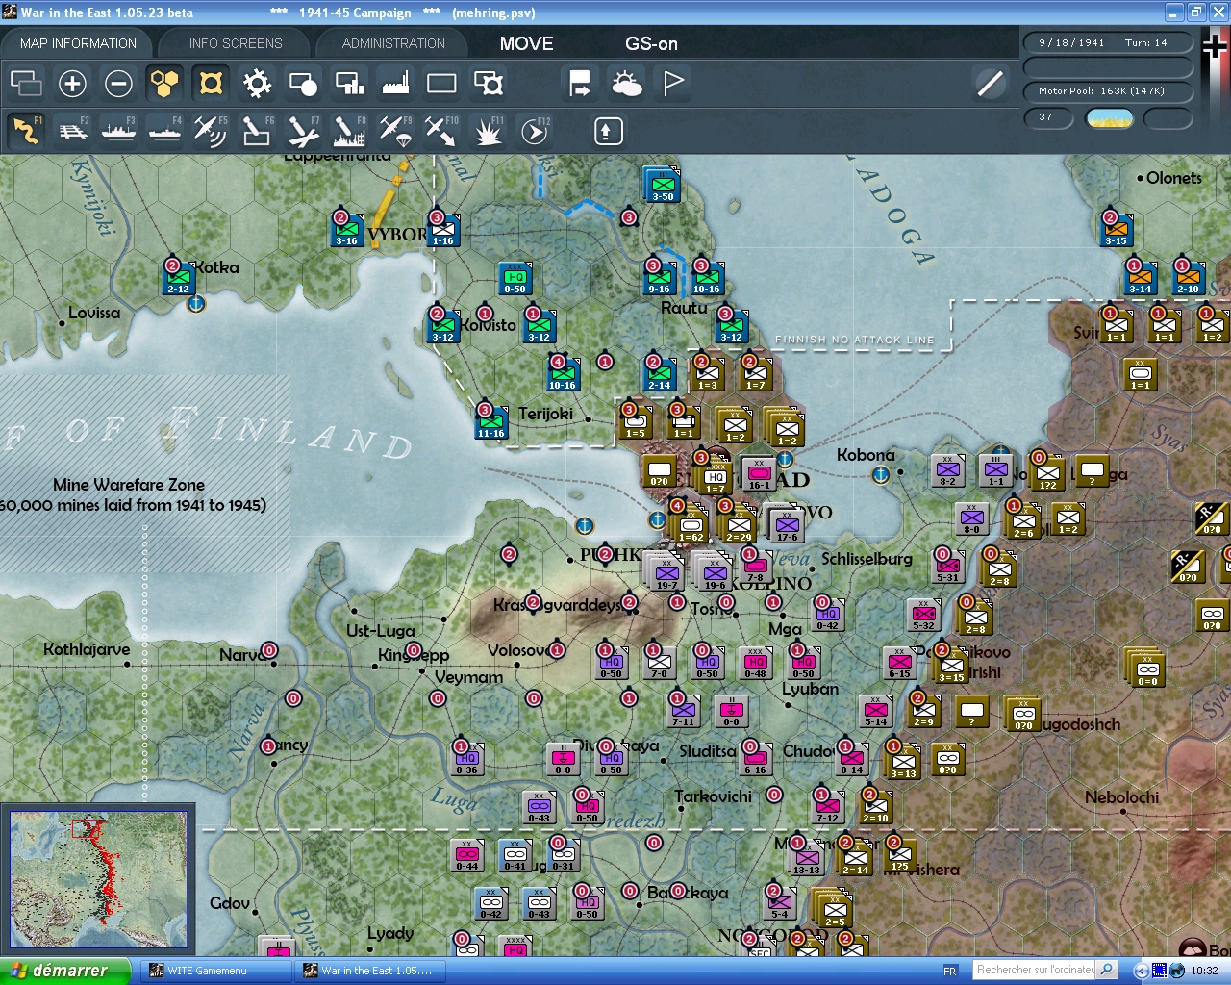Screen dimensions: 1231x985
Task: Switch to the INFO SCREENS tab
Action: (x=236, y=43)
